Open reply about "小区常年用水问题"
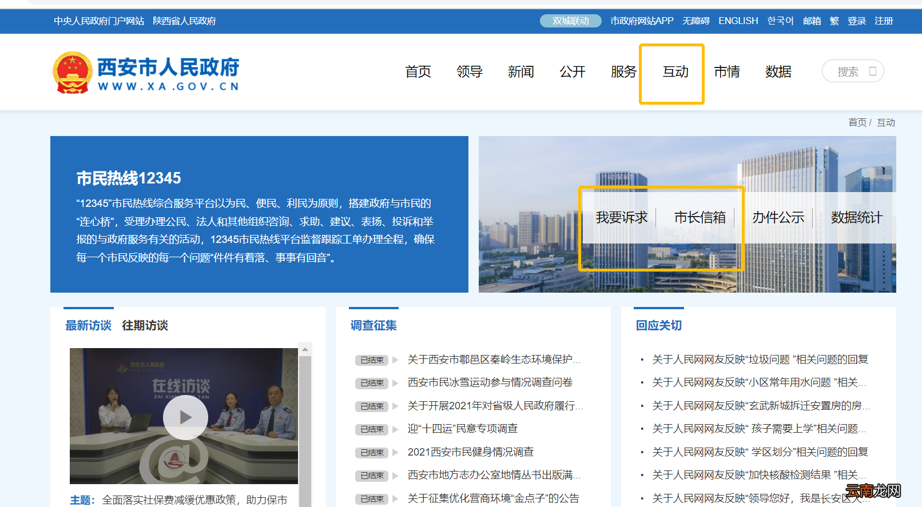The height and width of the screenshot is (507, 922). (x=760, y=382)
